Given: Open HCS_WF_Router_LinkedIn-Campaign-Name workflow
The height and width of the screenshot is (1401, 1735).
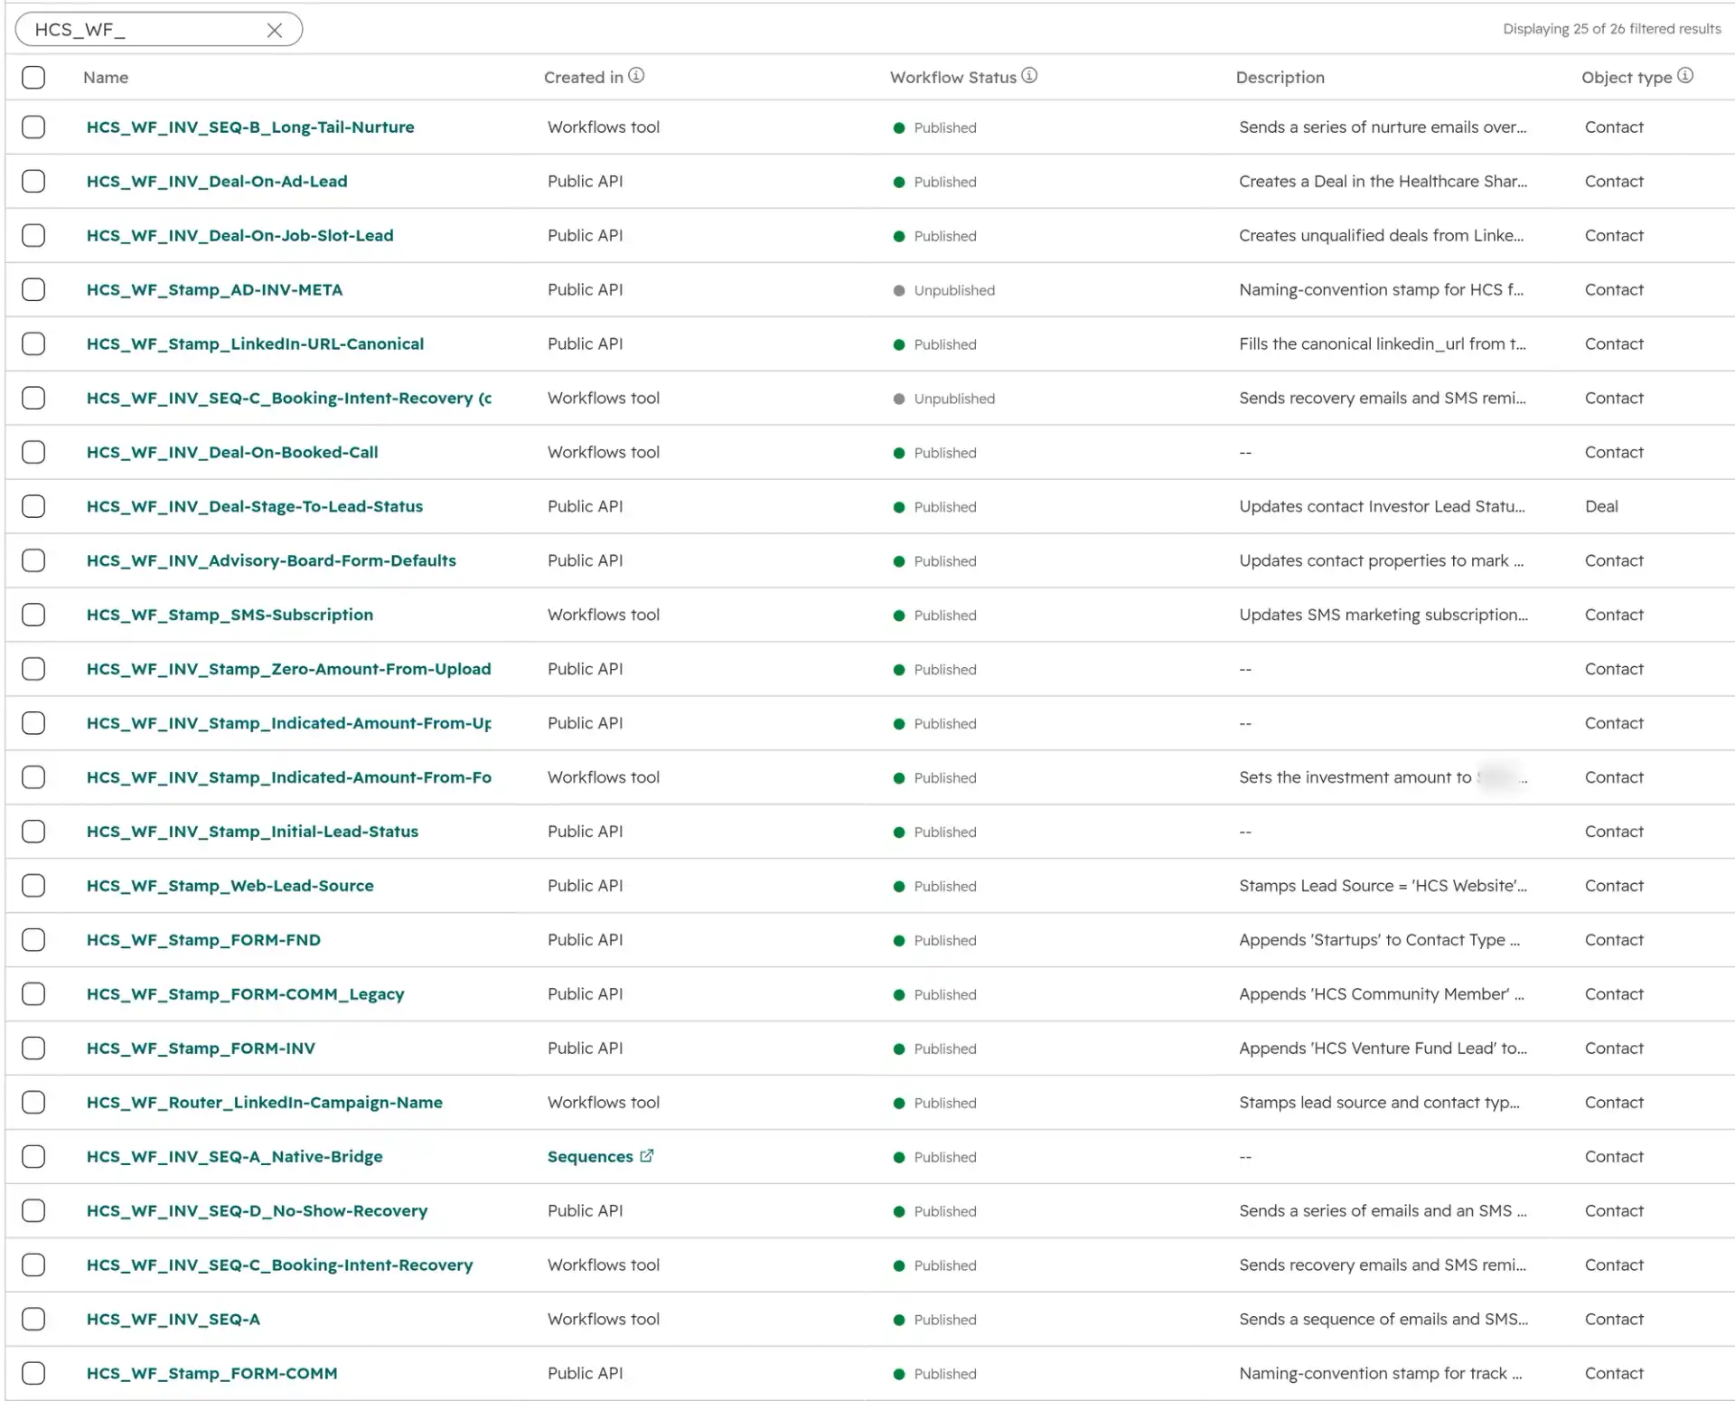Looking at the screenshot, I should (x=265, y=1103).
